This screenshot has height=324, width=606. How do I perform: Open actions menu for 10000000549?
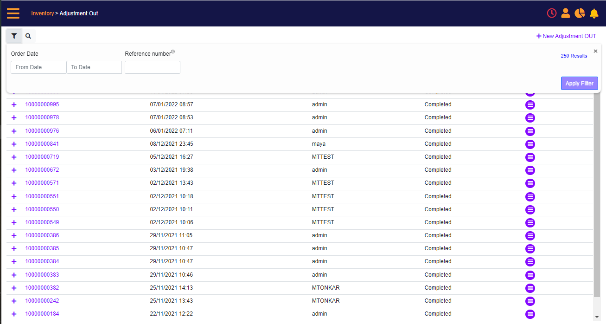pyautogui.click(x=530, y=222)
